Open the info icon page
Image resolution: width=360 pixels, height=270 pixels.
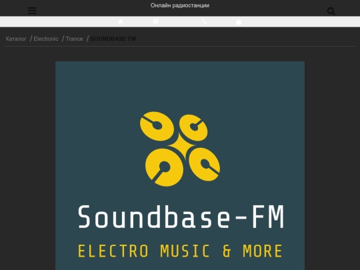155,21
